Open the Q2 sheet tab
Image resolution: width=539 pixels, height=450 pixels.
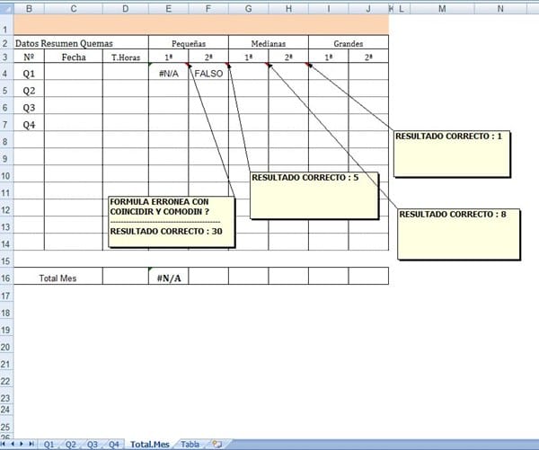[x=70, y=445]
